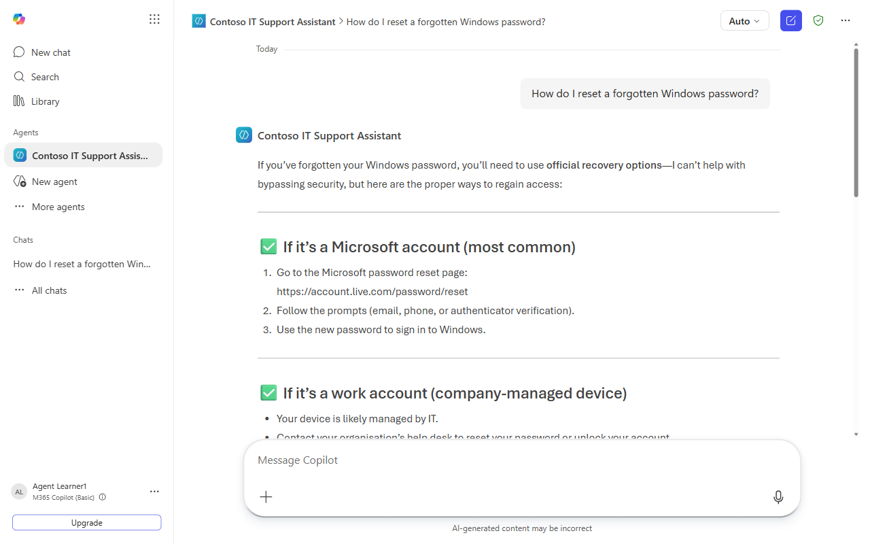Click the account.live.com password reset URL

point(372,292)
